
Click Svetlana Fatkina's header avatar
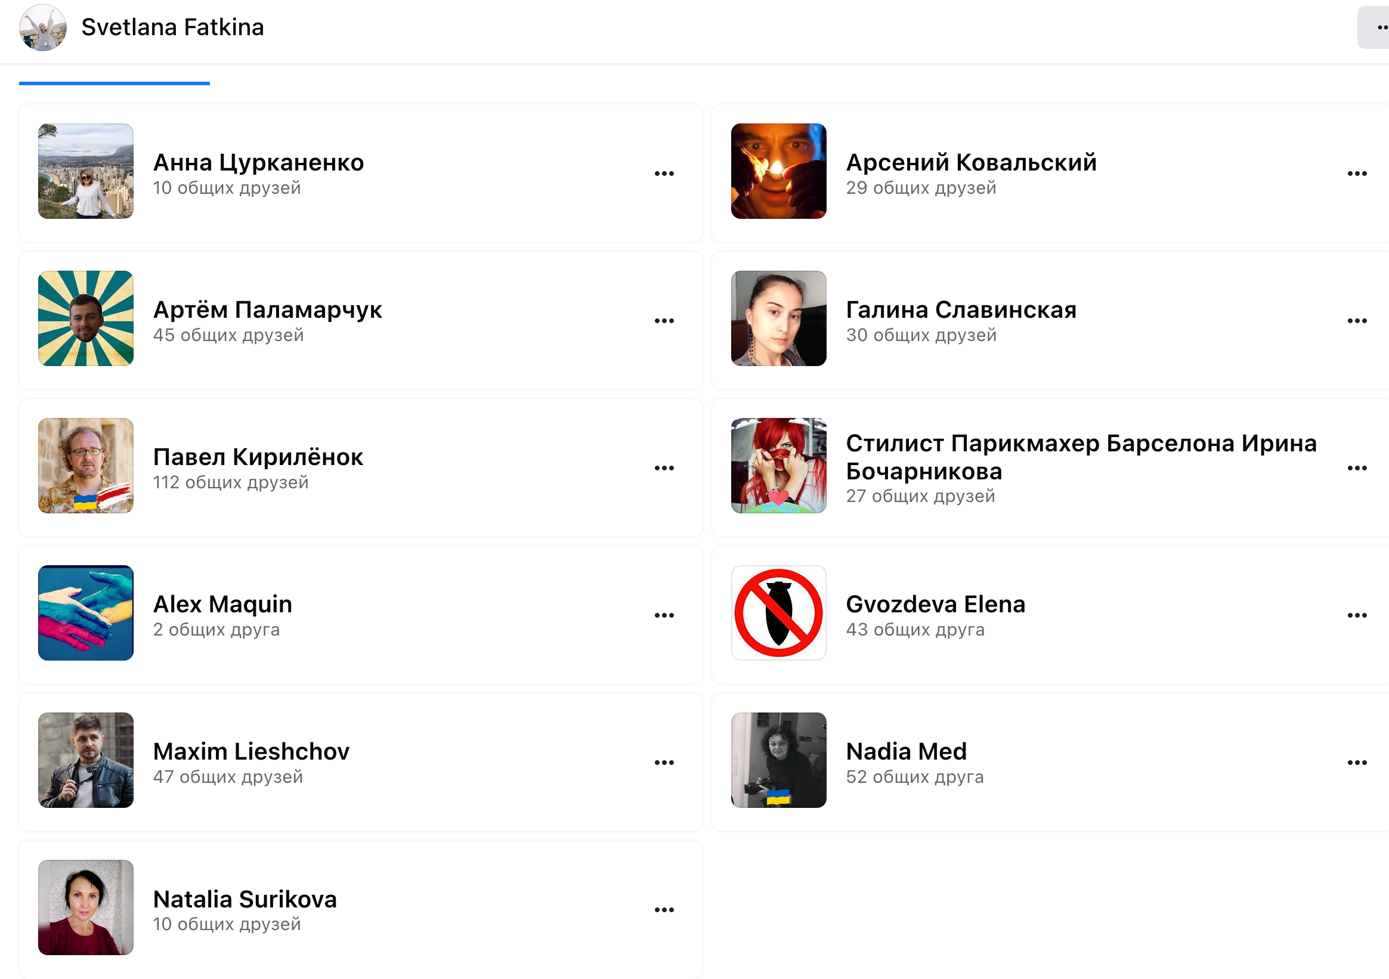tap(42, 27)
